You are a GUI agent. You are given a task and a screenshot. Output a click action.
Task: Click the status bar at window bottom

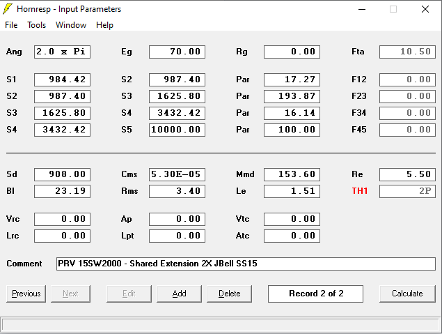tap(221, 325)
